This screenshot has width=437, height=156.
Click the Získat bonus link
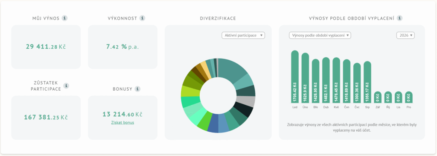pyautogui.click(x=122, y=123)
